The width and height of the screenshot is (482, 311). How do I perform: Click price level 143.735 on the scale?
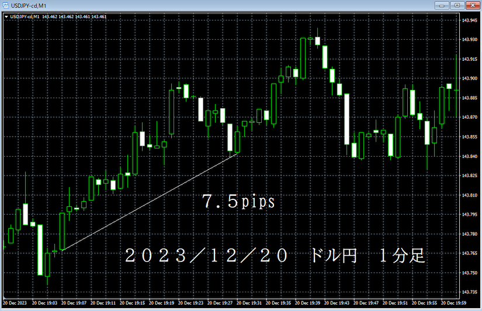[470, 292]
